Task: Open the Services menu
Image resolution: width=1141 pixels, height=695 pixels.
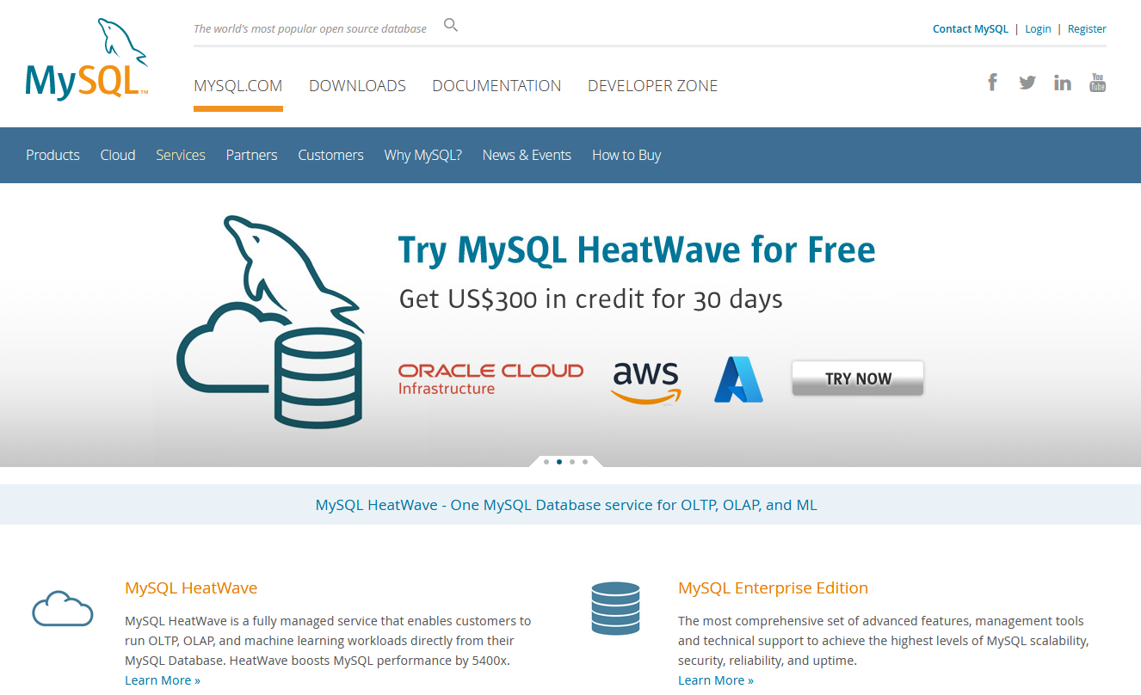Action: pos(181,155)
